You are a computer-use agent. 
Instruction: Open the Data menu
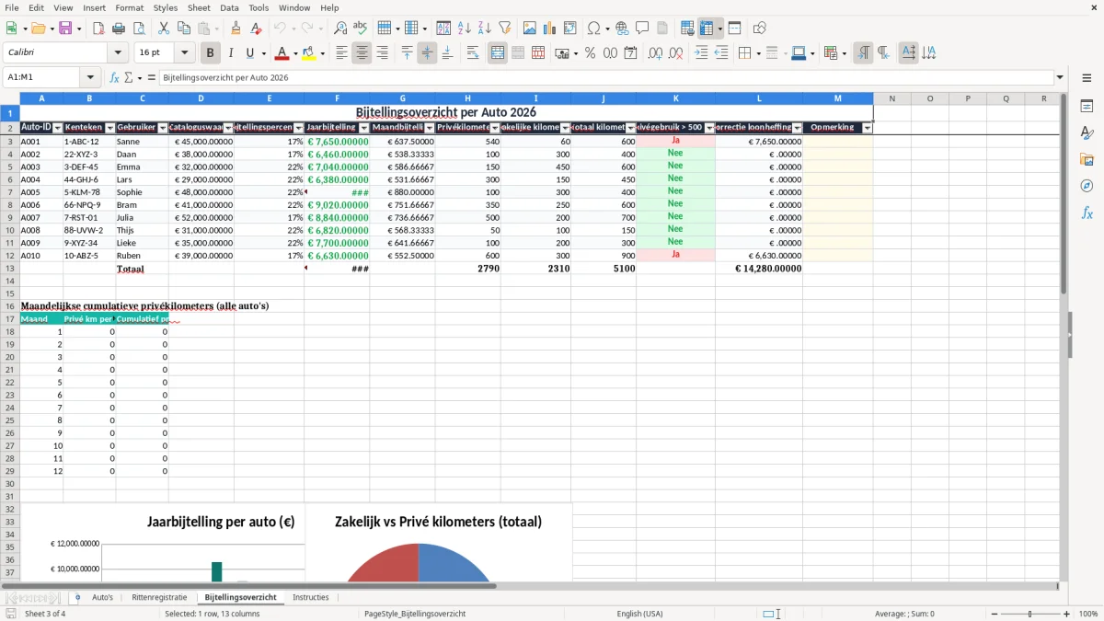click(x=229, y=7)
